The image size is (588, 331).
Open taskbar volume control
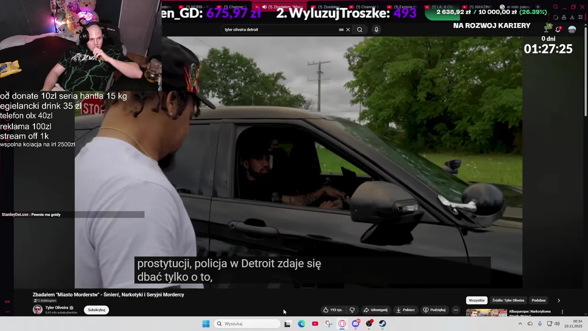pyautogui.click(x=557, y=324)
